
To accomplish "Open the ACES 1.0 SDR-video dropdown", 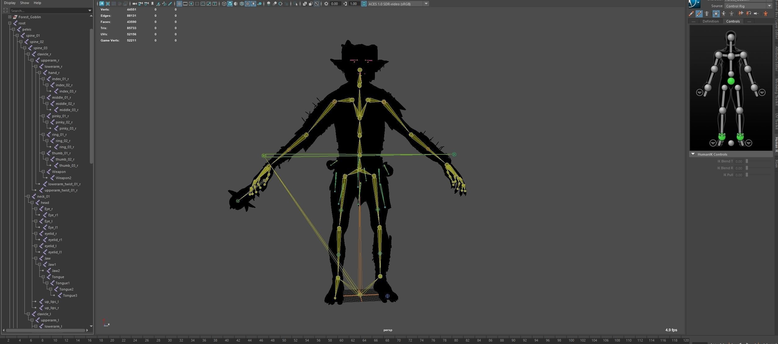I will point(426,4).
